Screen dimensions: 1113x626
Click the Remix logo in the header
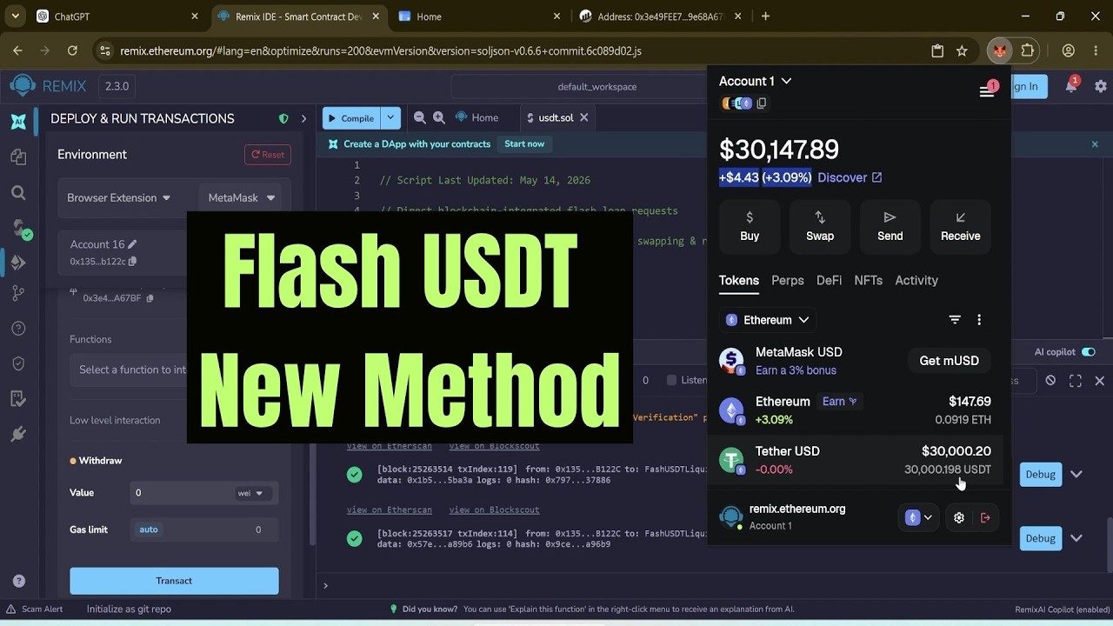pyautogui.click(x=23, y=86)
